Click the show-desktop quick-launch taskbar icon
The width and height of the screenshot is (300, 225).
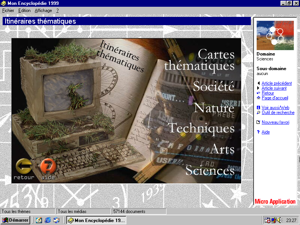click(56, 220)
